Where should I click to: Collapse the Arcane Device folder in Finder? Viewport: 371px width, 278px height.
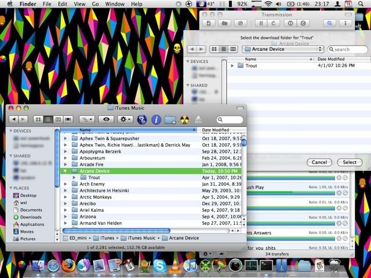(66, 171)
